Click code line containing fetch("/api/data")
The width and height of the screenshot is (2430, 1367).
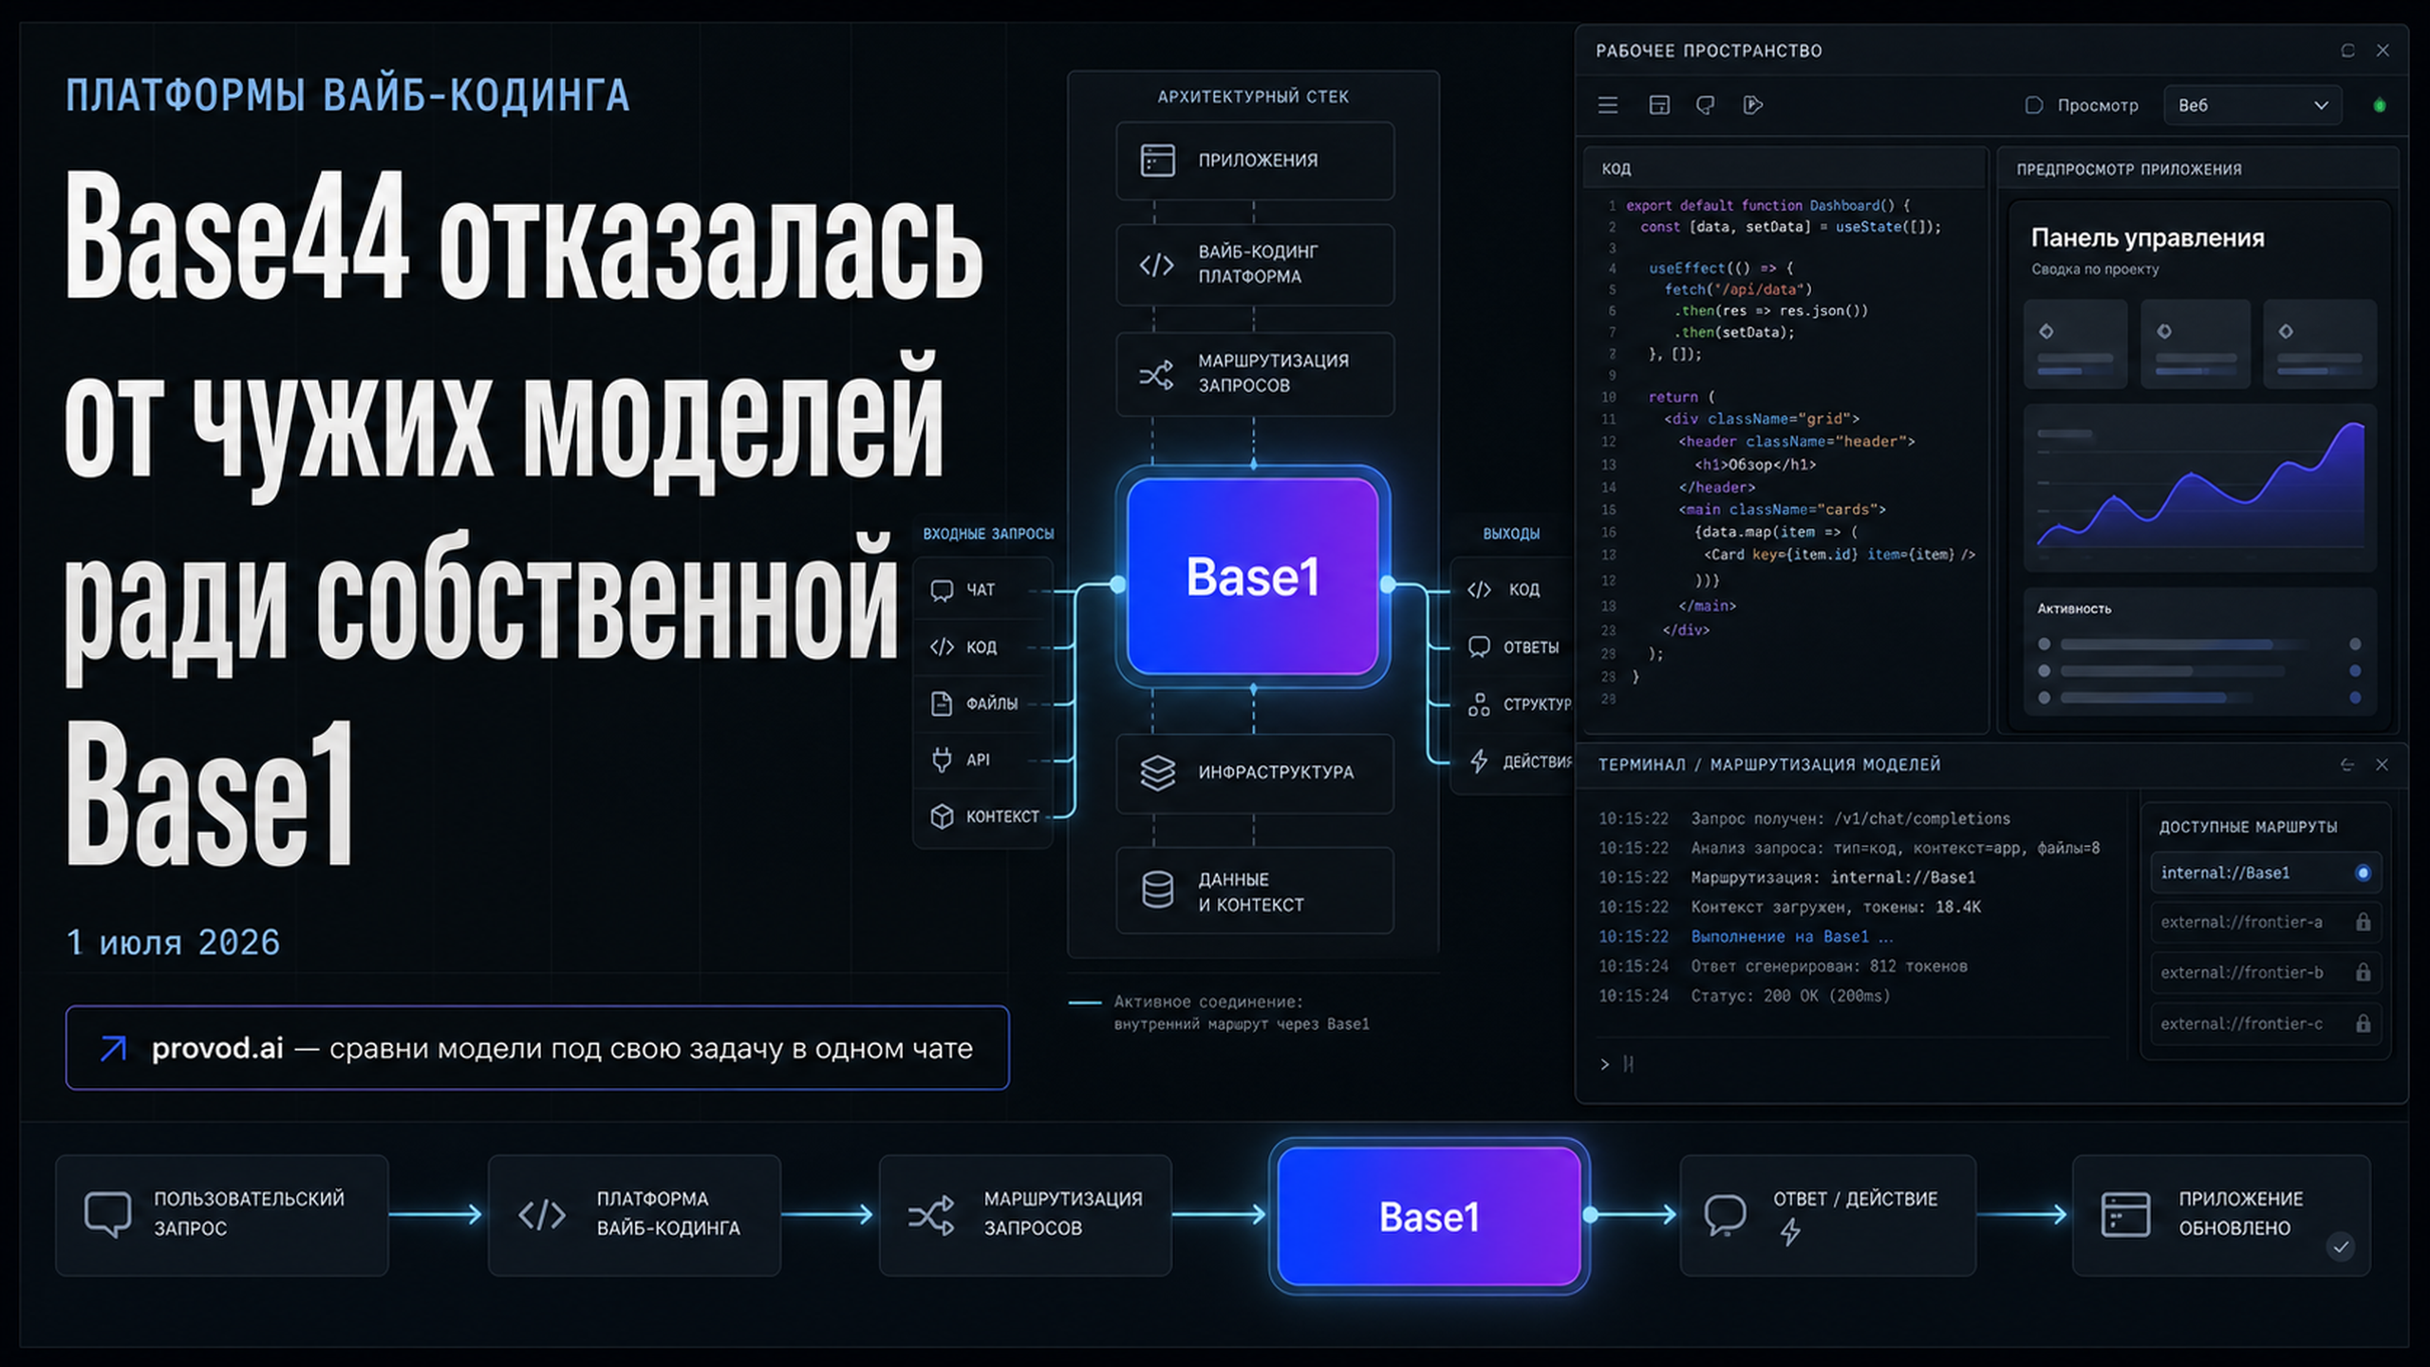[1738, 290]
